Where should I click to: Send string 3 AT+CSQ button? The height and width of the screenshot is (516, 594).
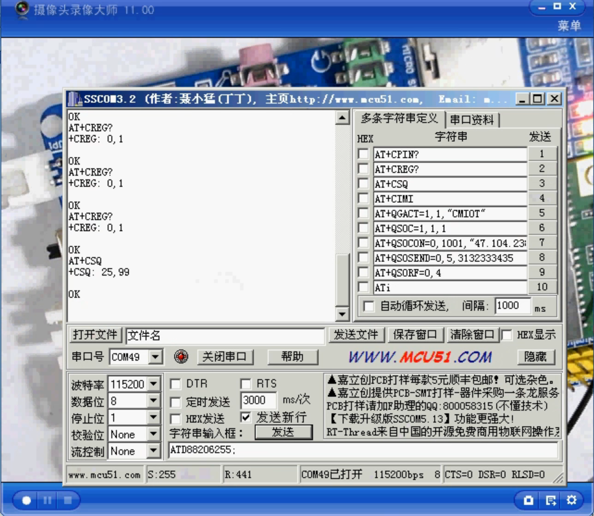click(x=542, y=184)
